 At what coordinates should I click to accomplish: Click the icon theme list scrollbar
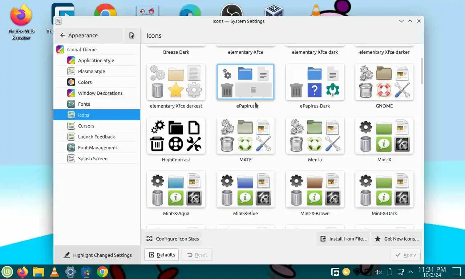[x=422, y=70]
